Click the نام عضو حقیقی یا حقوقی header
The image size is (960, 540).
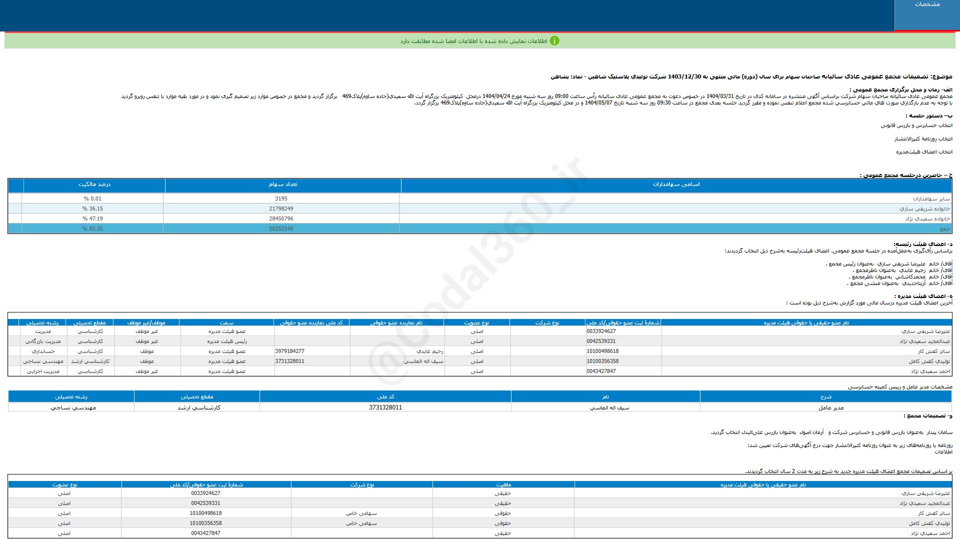806,322
